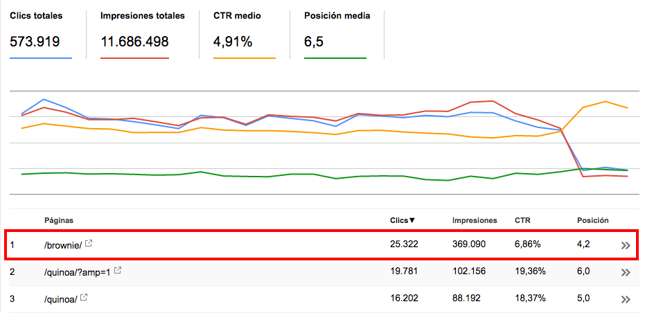
Task: Toggle Posición media metric card
Action: [x=337, y=35]
